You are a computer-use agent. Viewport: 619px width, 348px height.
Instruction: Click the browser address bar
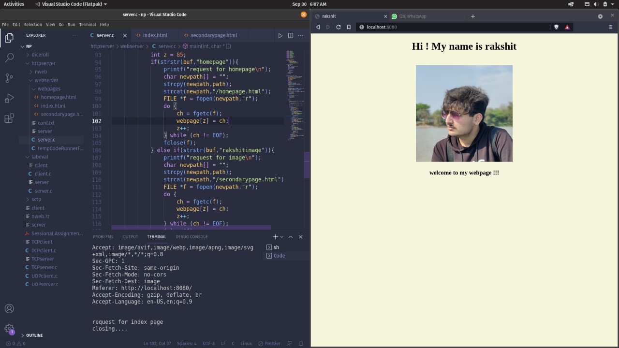pos(455,27)
